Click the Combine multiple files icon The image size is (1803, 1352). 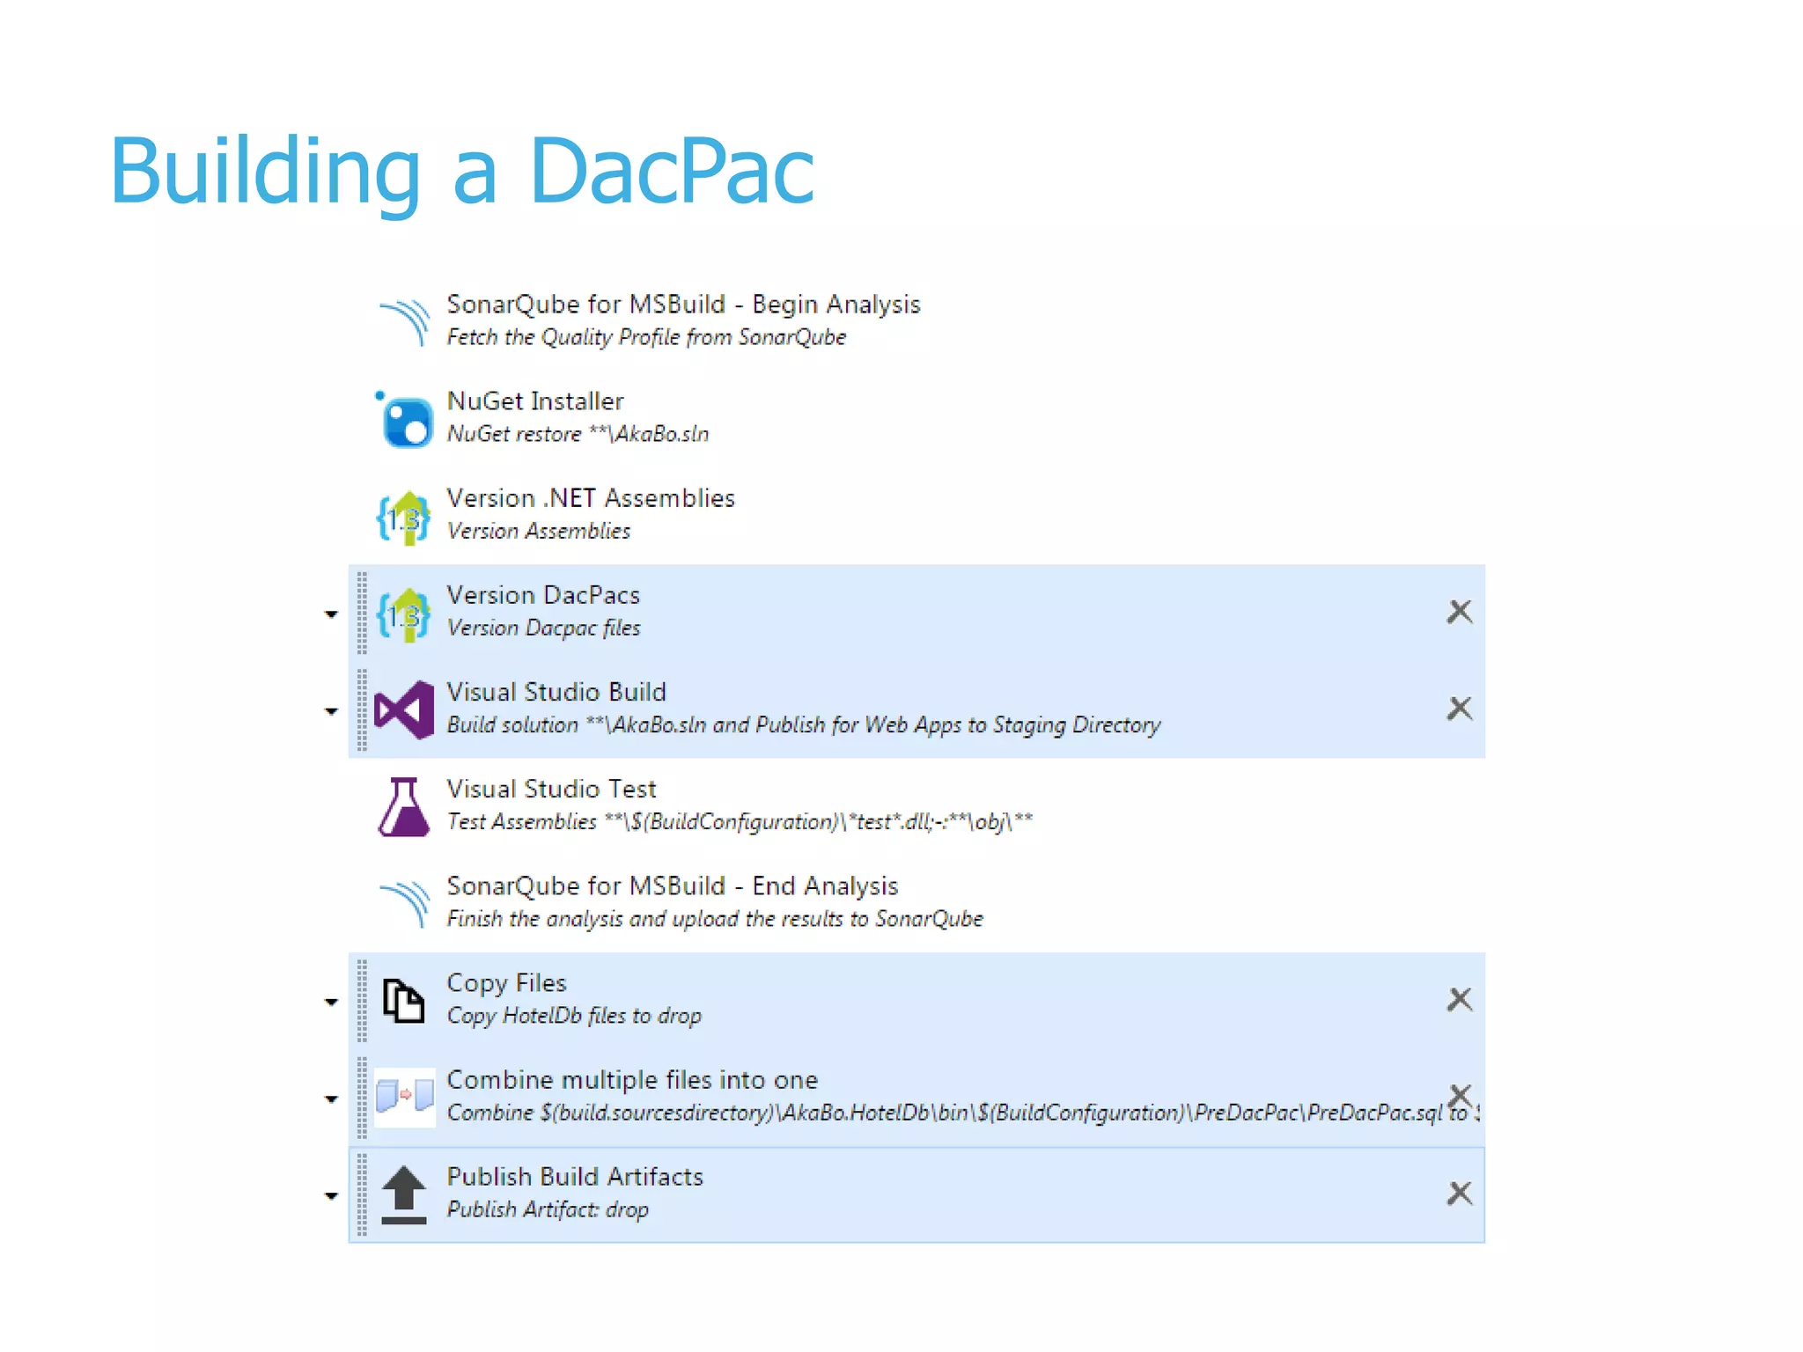(x=404, y=1097)
